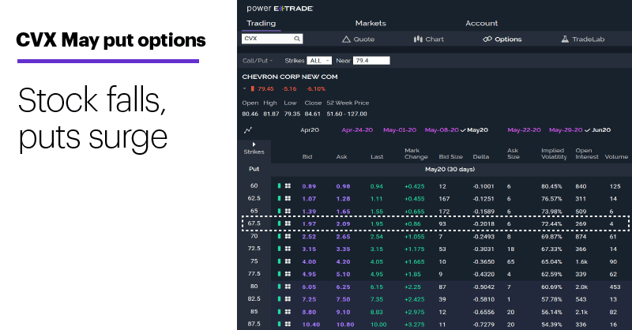Open the Quote view
Viewport: 632px width, 330px height.
tap(359, 39)
